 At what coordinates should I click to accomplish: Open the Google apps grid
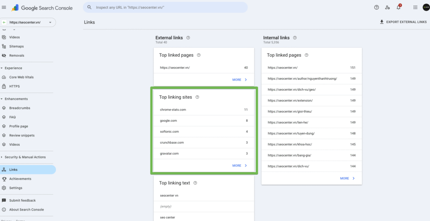[x=415, y=8]
